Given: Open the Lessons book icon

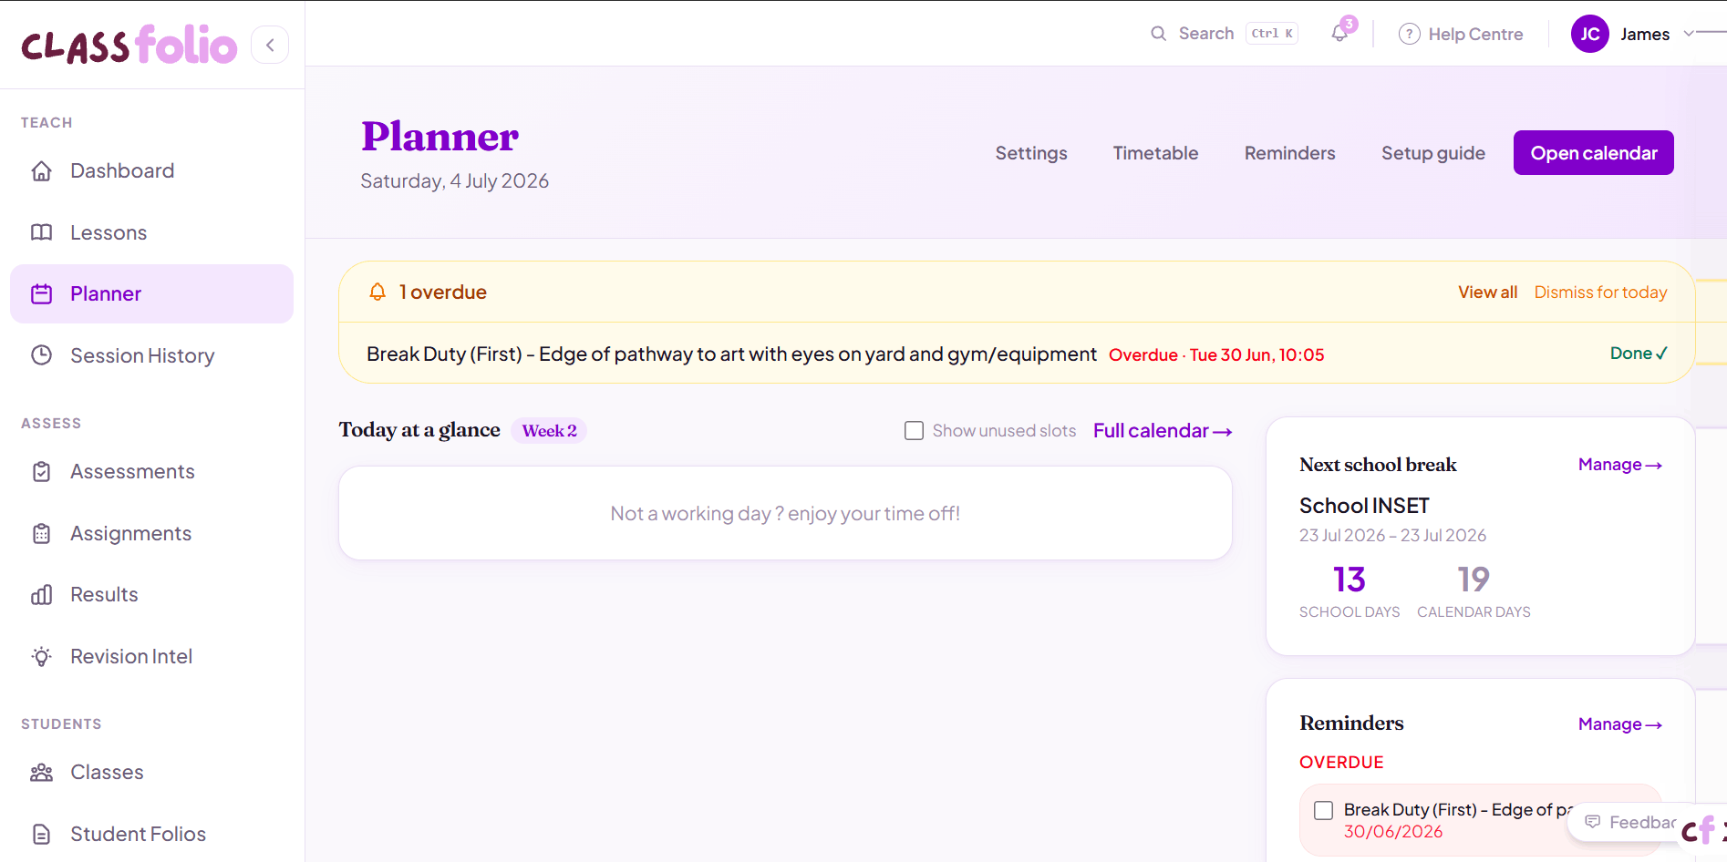Looking at the screenshot, I should point(41,232).
